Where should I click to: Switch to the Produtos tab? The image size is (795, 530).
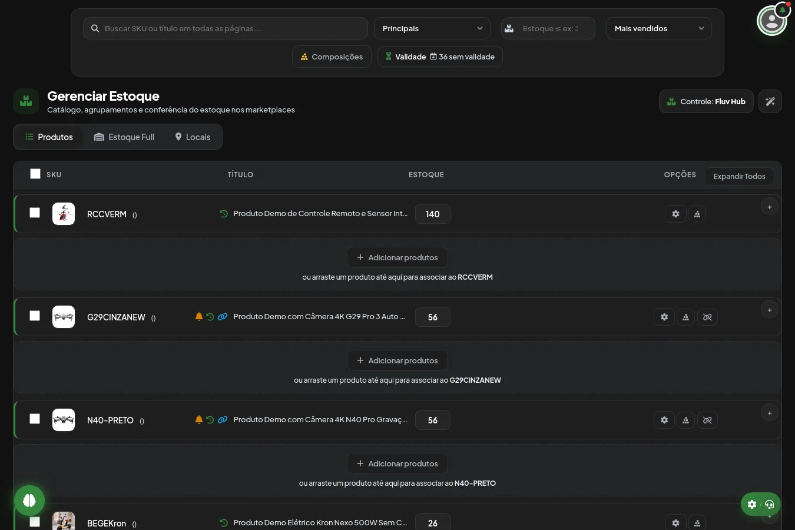click(x=49, y=137)
